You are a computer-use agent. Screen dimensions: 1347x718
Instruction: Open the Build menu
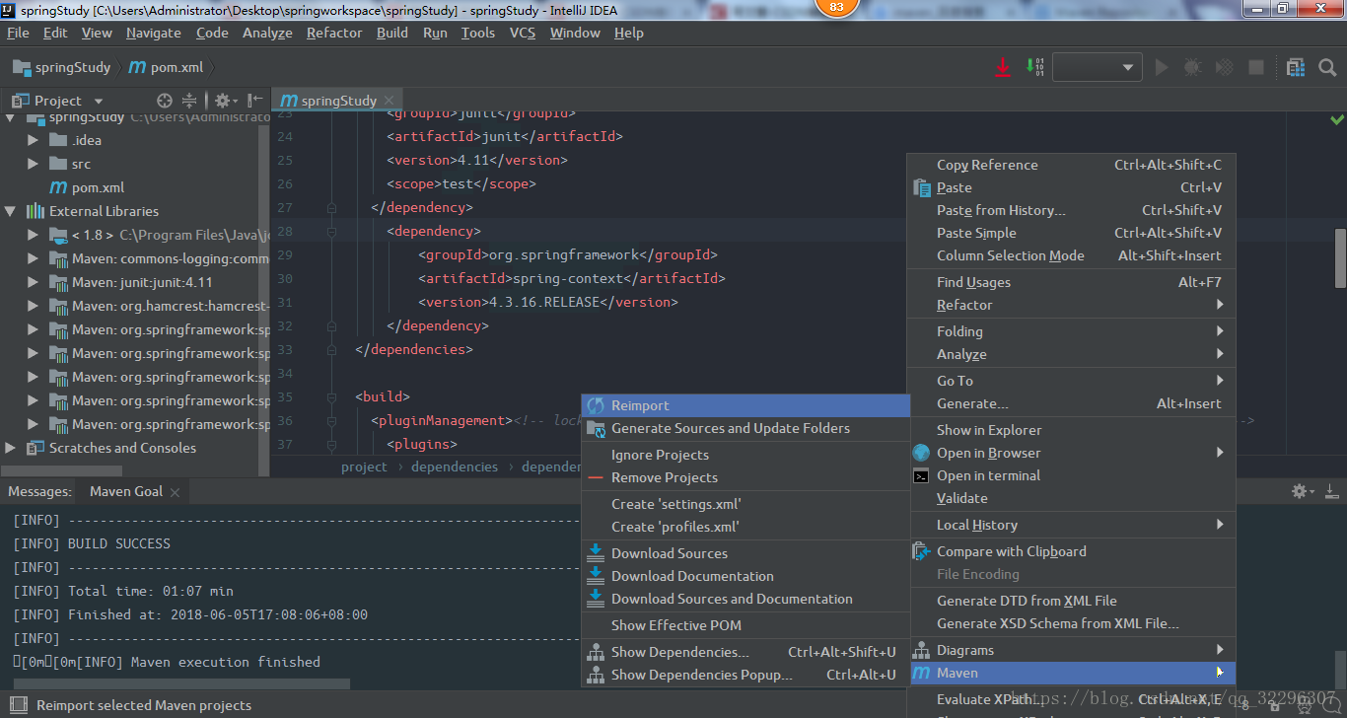pyautogui.click(x=392, y=33)
